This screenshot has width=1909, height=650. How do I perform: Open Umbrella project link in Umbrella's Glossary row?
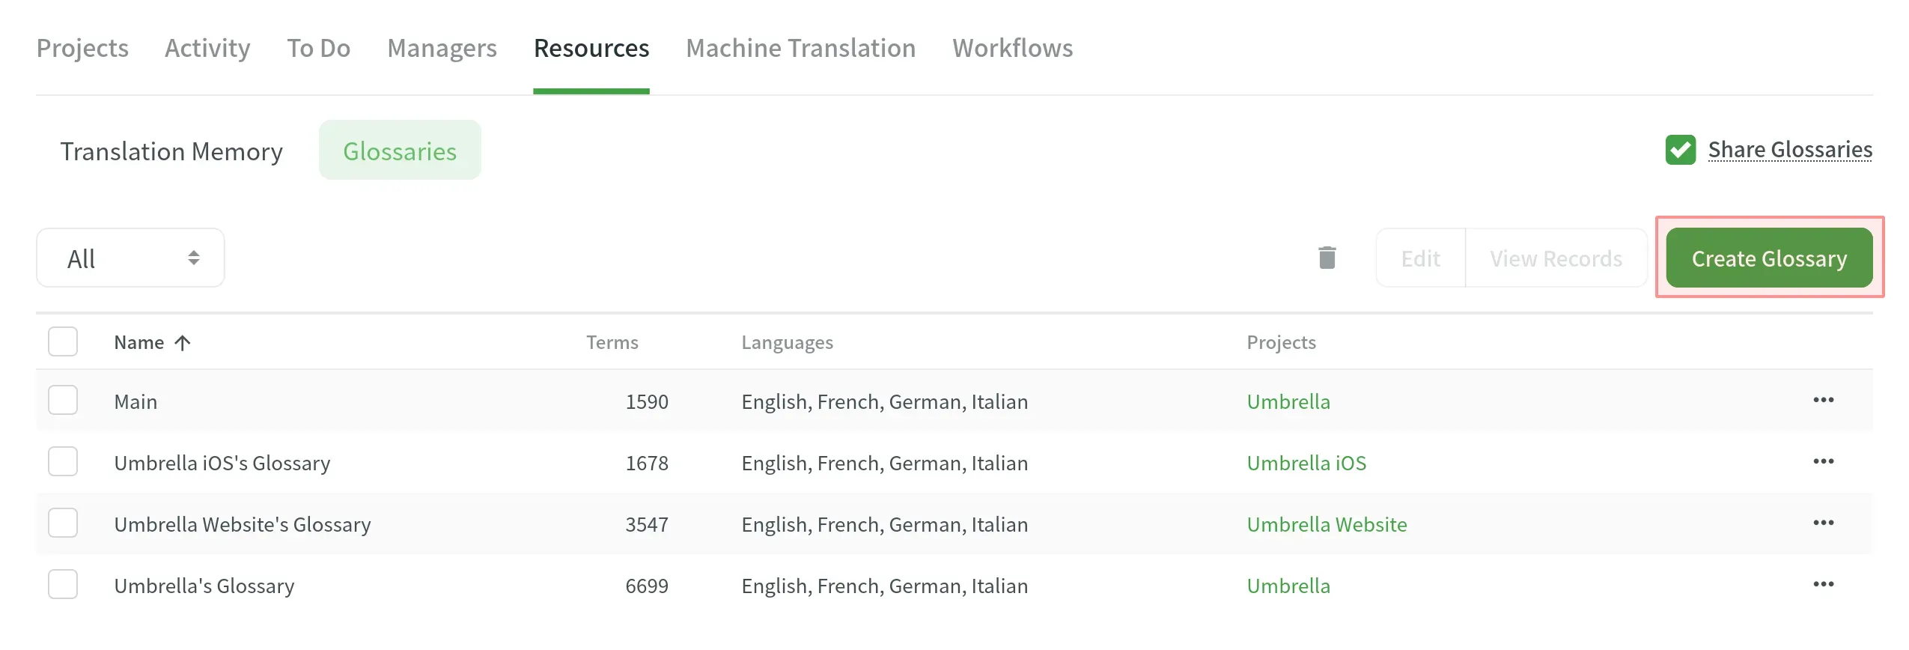1288,586
